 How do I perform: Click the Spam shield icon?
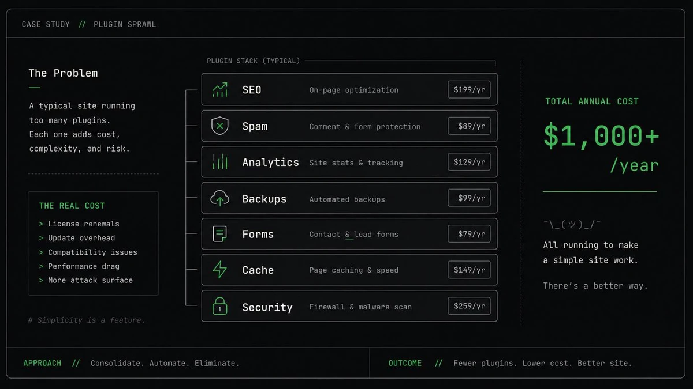click(x=219, y=126)
